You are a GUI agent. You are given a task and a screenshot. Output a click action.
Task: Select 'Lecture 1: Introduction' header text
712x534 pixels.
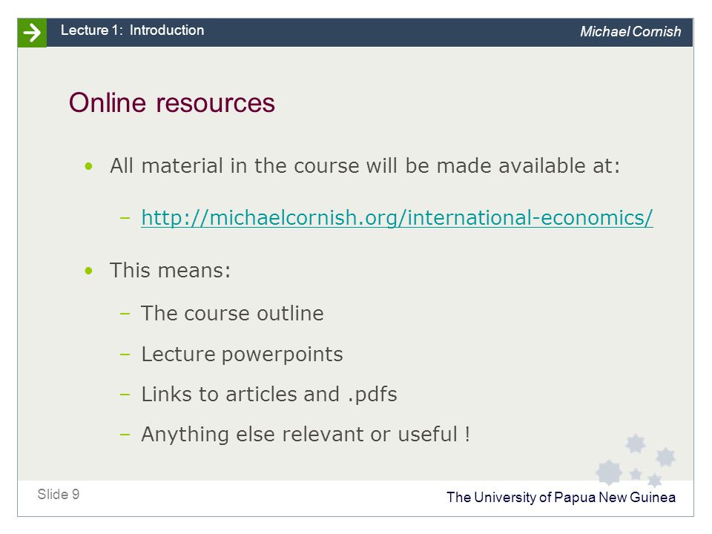132,30
